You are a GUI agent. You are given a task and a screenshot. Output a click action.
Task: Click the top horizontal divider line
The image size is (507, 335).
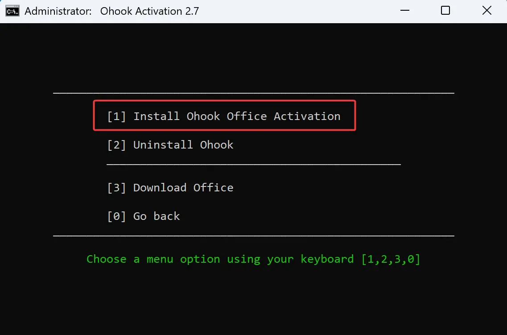click(253, 93)
